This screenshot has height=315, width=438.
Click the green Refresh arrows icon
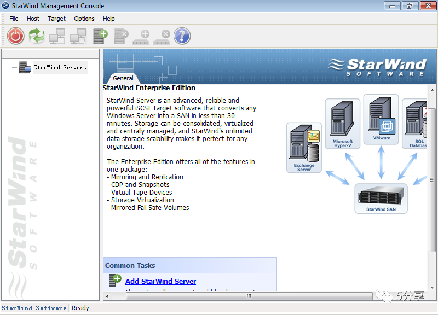coord(37,36)
